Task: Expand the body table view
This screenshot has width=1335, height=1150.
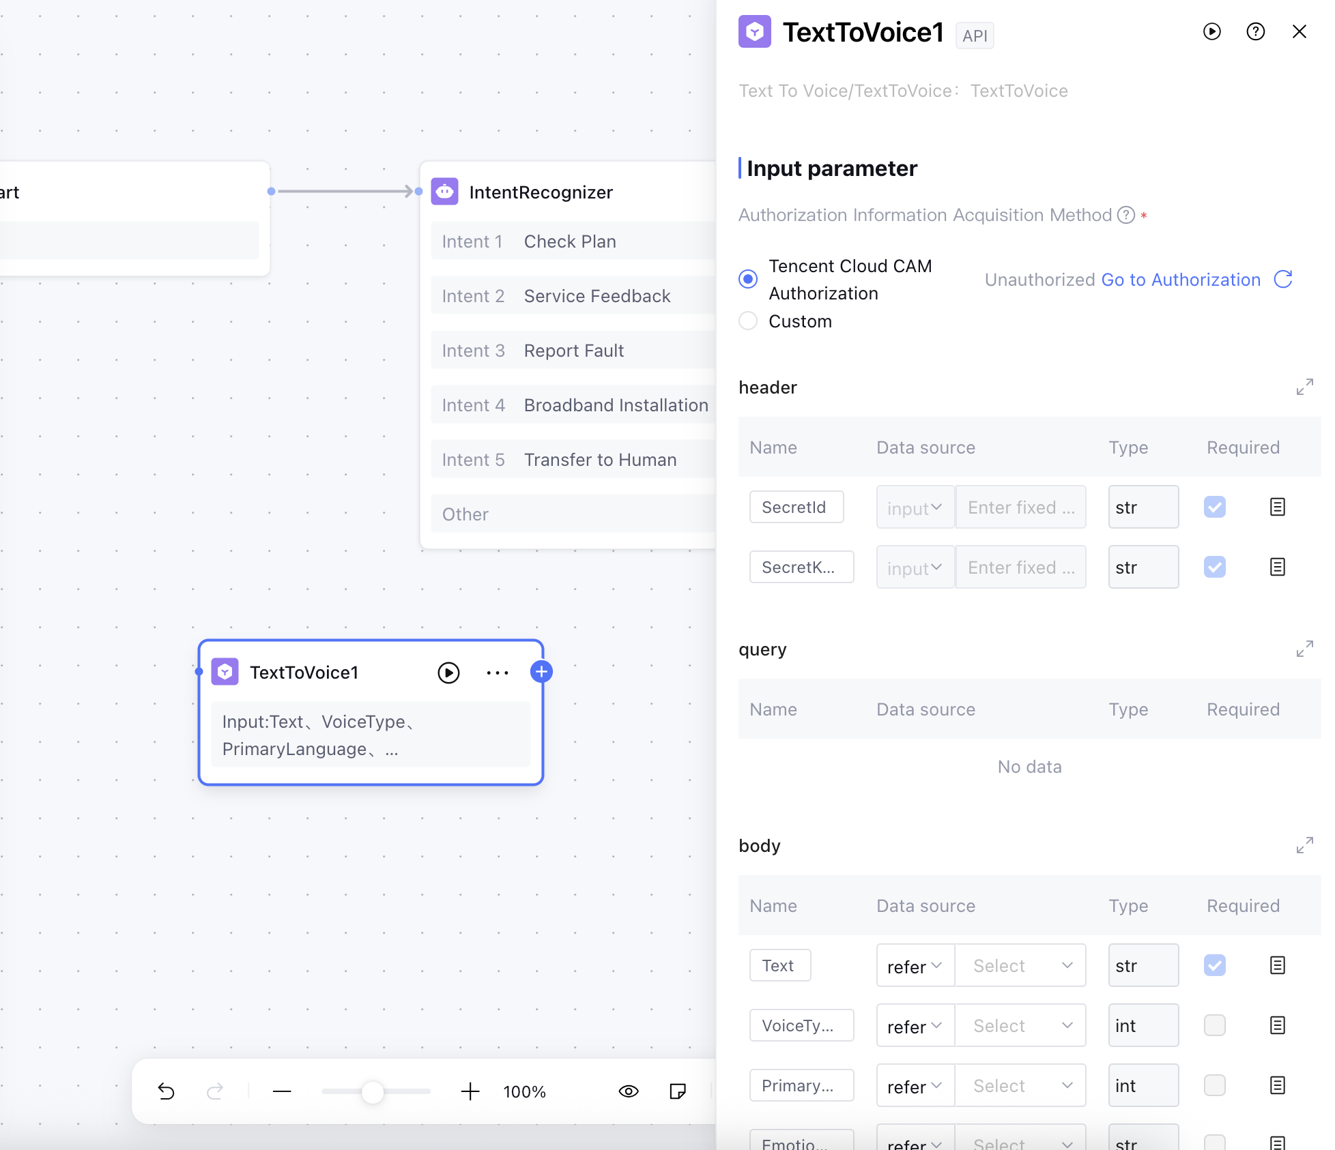Action: (1304, 845)
